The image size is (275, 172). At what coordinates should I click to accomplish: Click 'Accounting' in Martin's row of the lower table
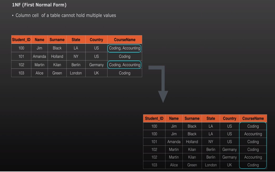pos(253,157)
